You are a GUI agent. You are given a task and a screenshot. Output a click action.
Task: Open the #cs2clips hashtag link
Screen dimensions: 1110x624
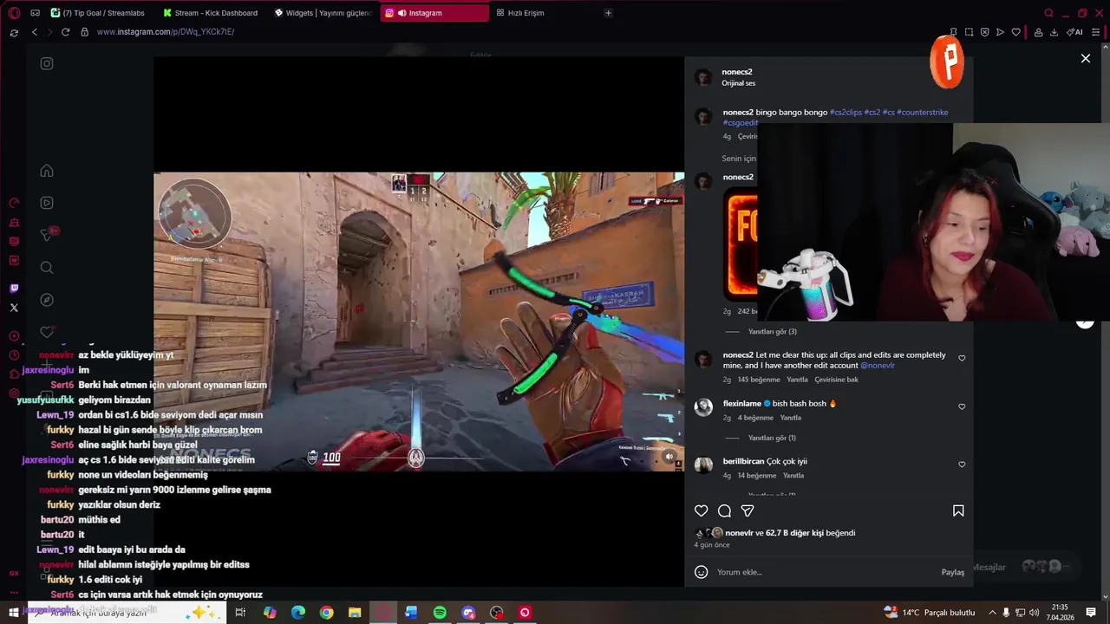click(x=846, y=113)
